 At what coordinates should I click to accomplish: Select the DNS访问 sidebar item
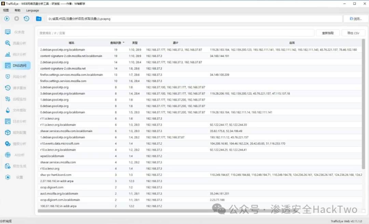[16, 65]
